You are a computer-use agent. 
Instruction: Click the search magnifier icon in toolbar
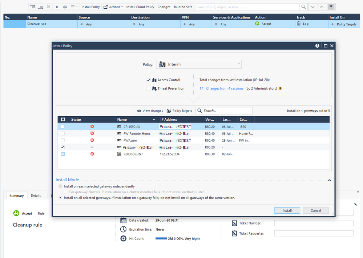tap(303, 7)
